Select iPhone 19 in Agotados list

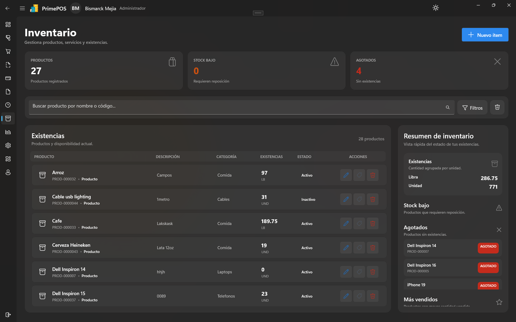pyautogui.click(x=453, y=284)
